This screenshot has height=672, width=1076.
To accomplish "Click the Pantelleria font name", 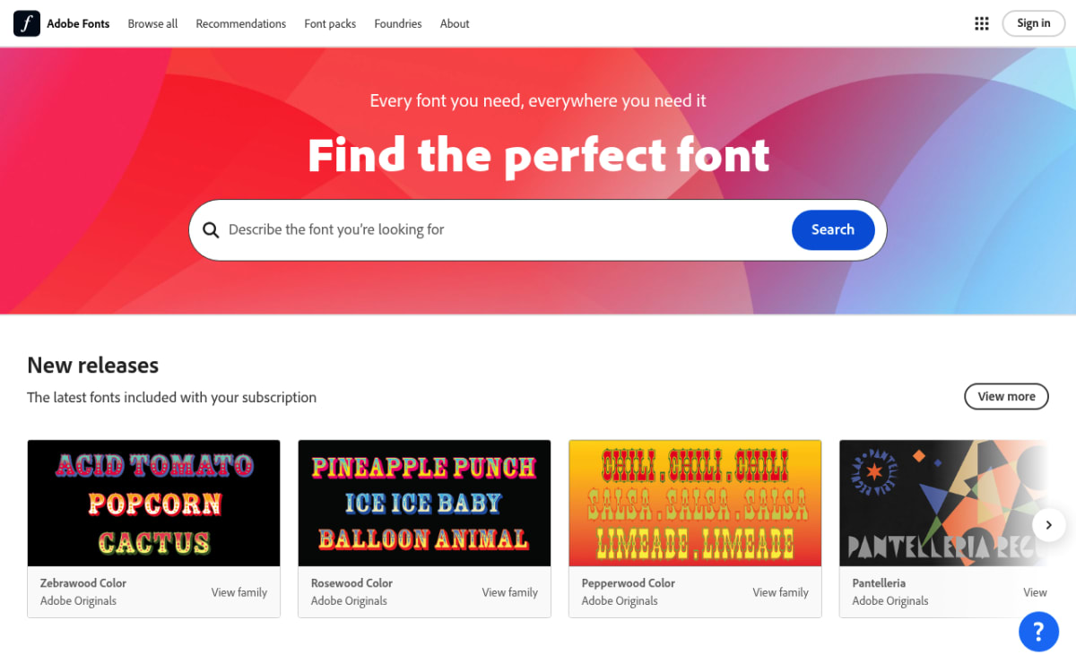I will point(879,582).
